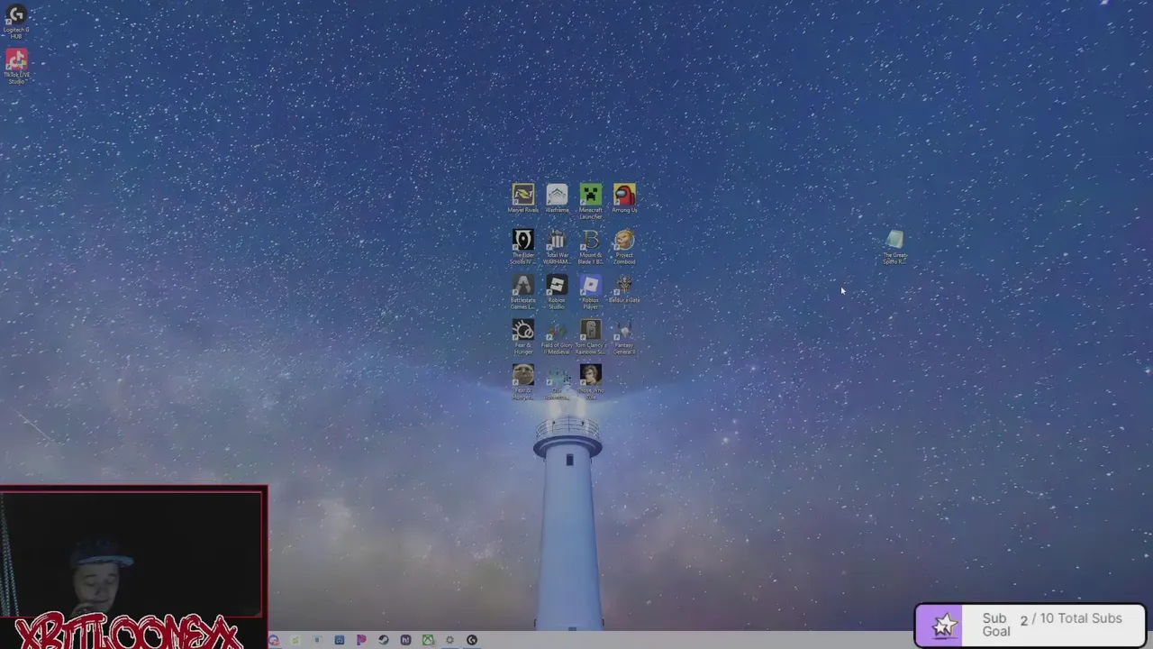
Task: Open the Field of Glory II Medieval shortcut
Action: coord(557,336)
